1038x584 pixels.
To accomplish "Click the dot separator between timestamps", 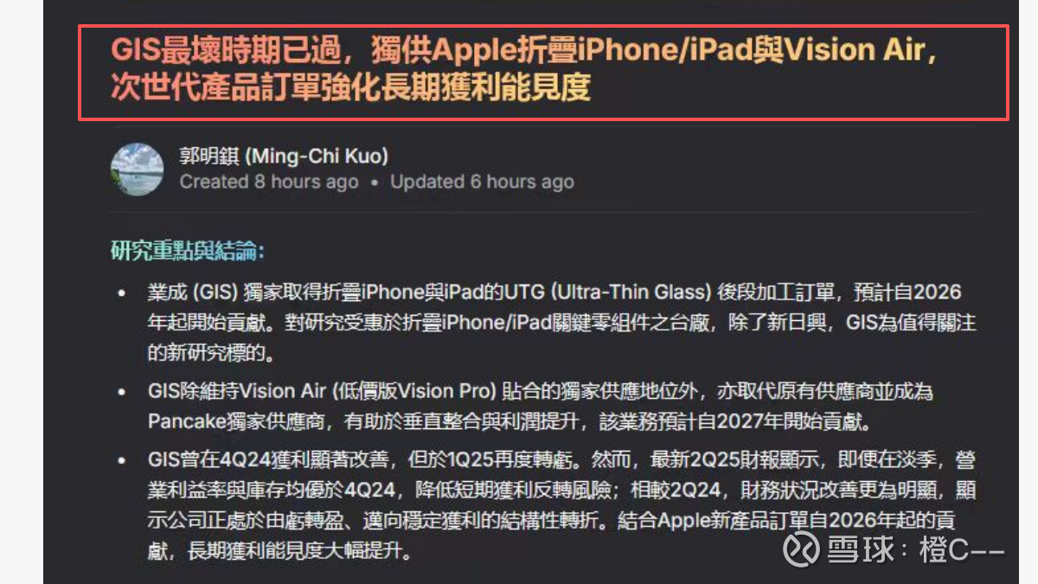I will click(374, 183).
